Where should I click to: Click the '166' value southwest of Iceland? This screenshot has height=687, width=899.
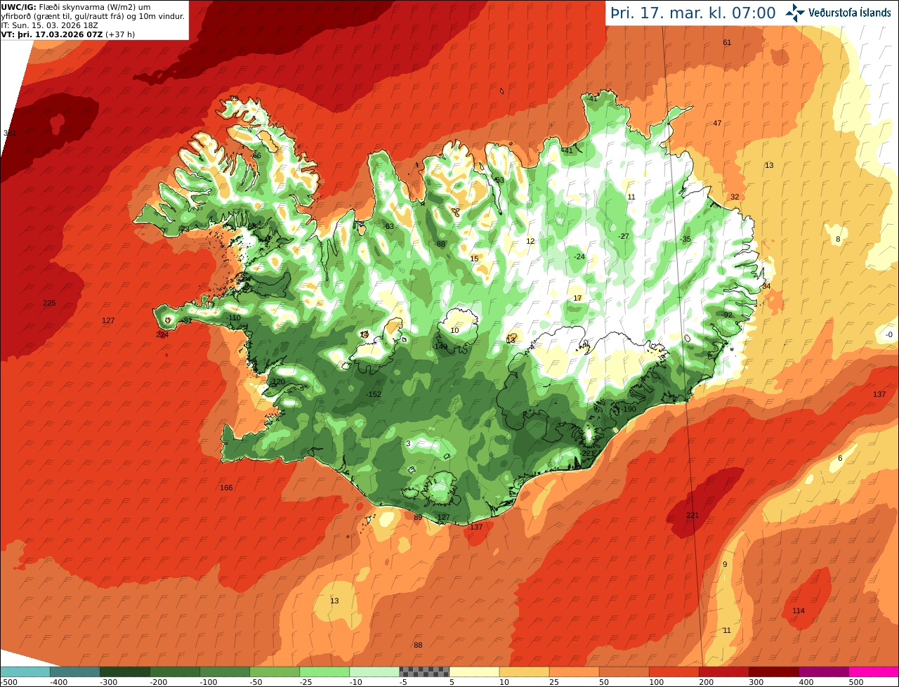click(226, 488)
